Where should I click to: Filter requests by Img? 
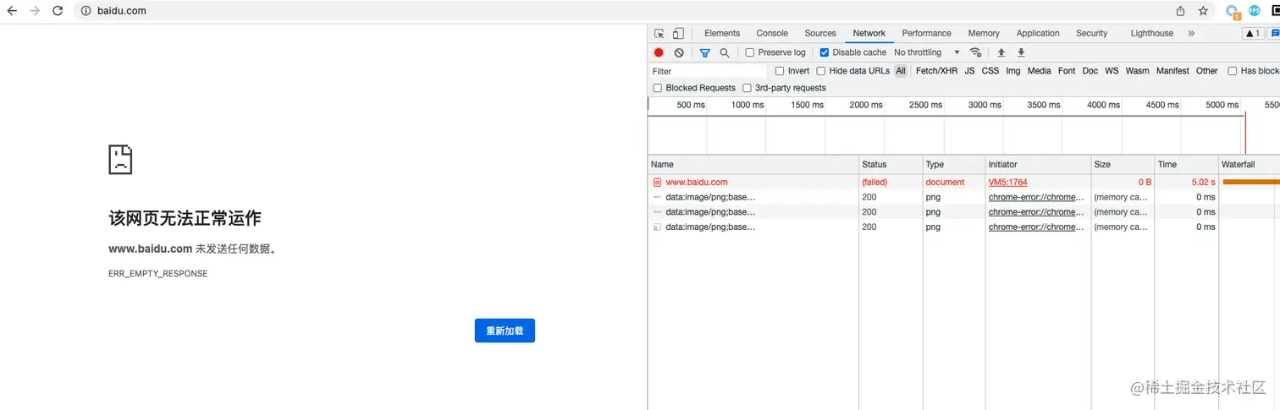[1013, 71]
